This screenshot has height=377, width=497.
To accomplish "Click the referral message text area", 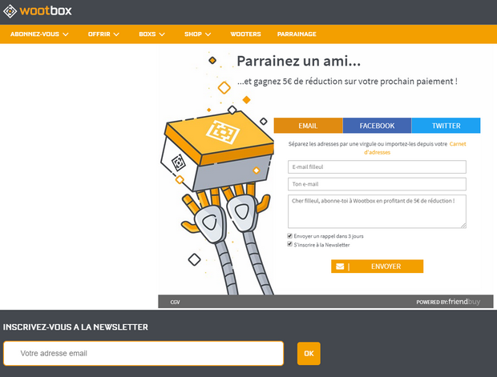I will 377,211.
